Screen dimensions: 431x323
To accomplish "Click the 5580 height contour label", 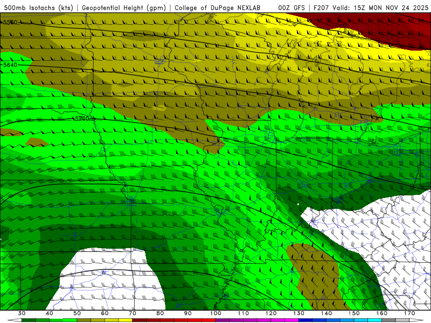I will 10,22.
